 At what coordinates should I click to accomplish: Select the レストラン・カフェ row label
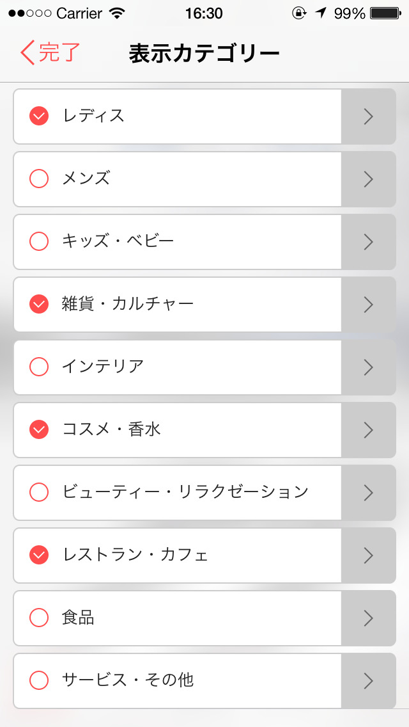click(x=135, y=555)
